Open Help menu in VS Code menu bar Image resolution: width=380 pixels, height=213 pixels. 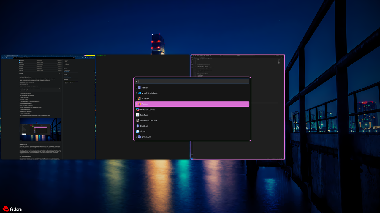pyautogui.click(x=210, y=55)
